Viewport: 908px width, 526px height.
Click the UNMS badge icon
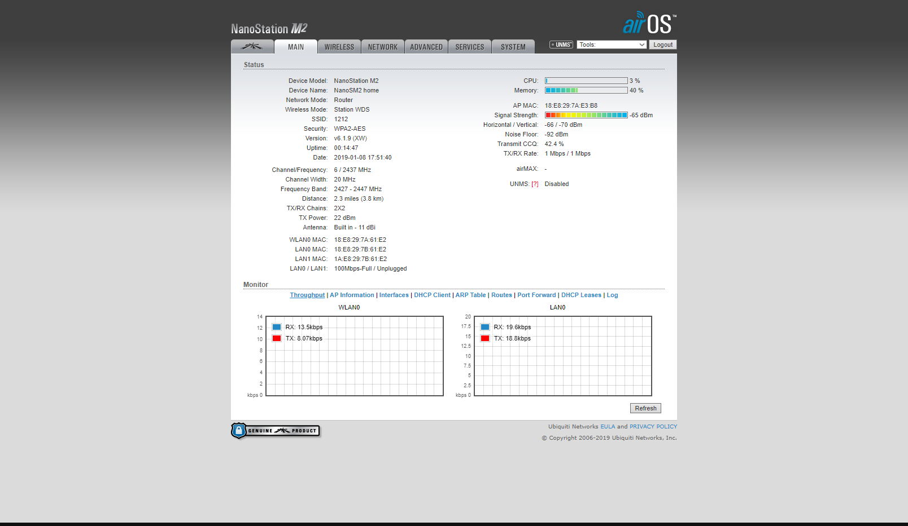(x=561, y=45)
